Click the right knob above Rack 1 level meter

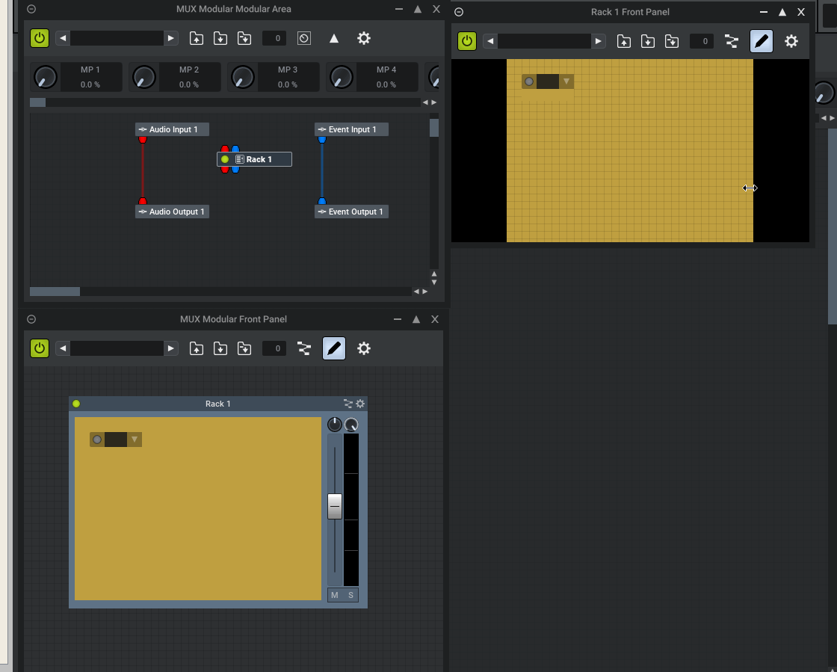pyautogui.click(x=351, y=425)
